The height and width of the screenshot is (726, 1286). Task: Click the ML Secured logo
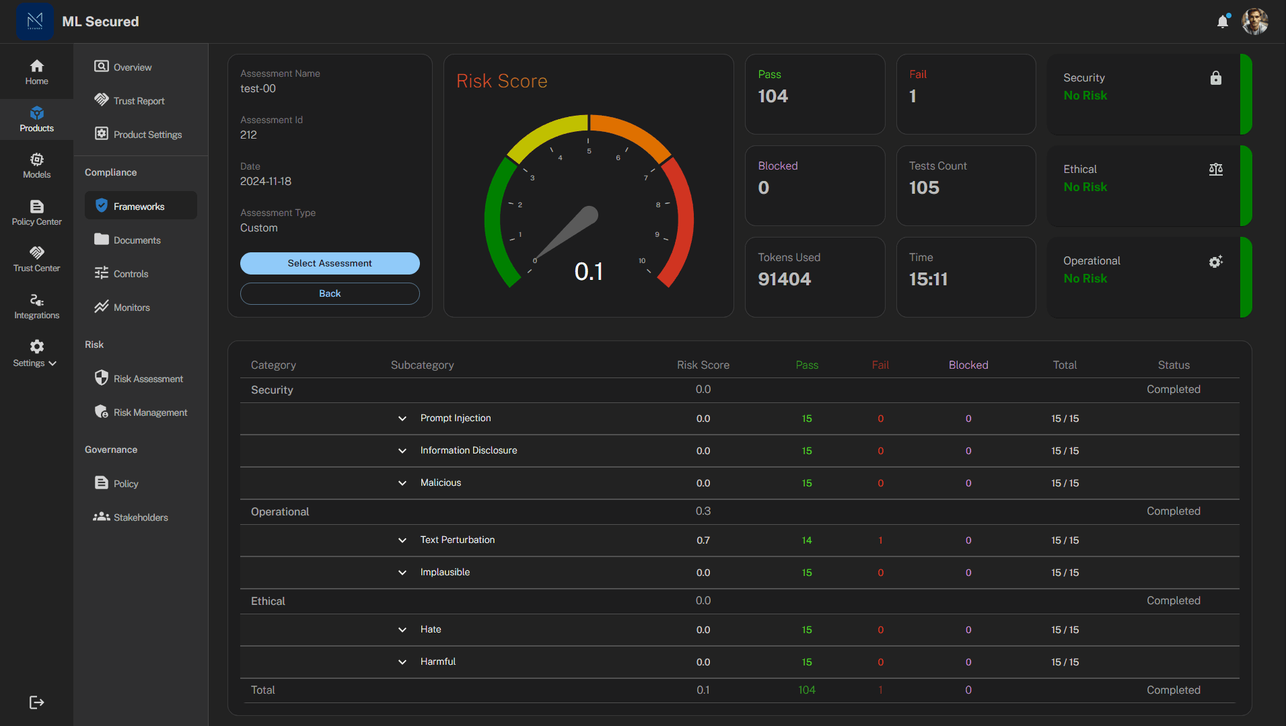tap(35, 22)
